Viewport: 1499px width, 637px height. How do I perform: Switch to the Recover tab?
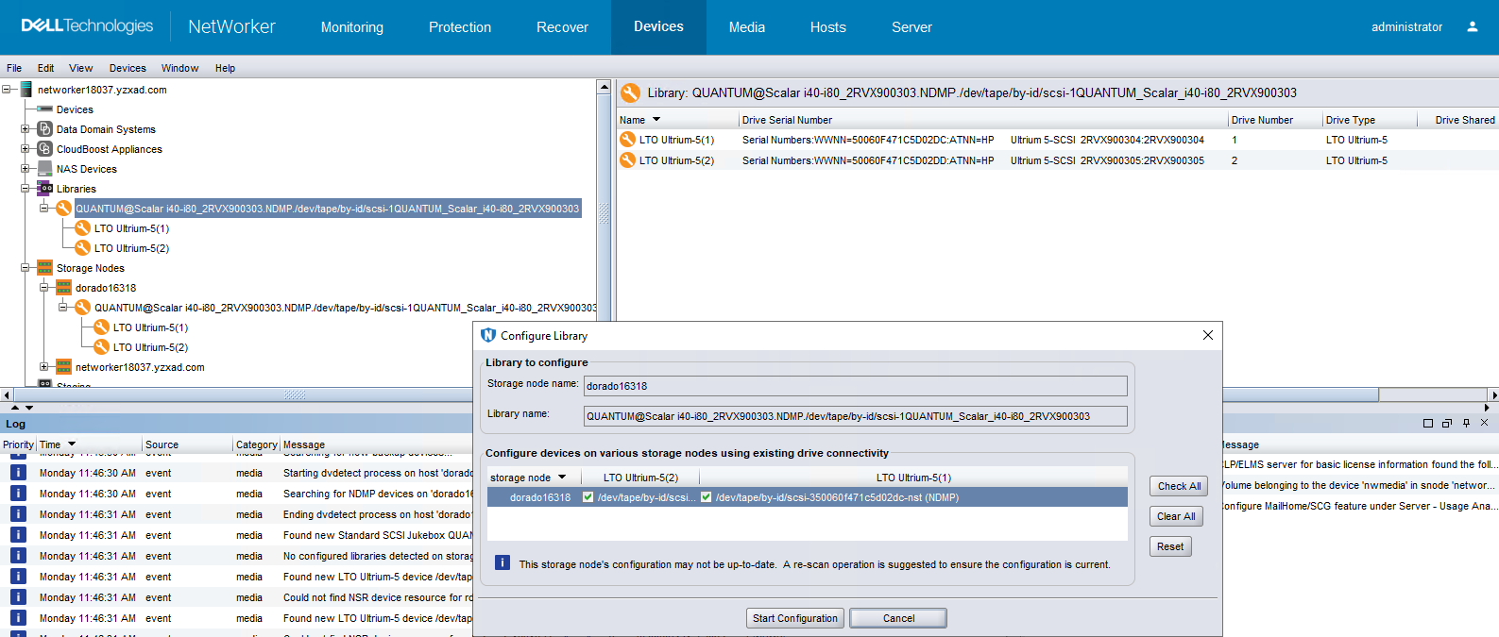(562, 27)
